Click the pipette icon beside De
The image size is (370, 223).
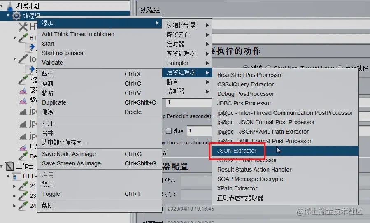[23, 156]
